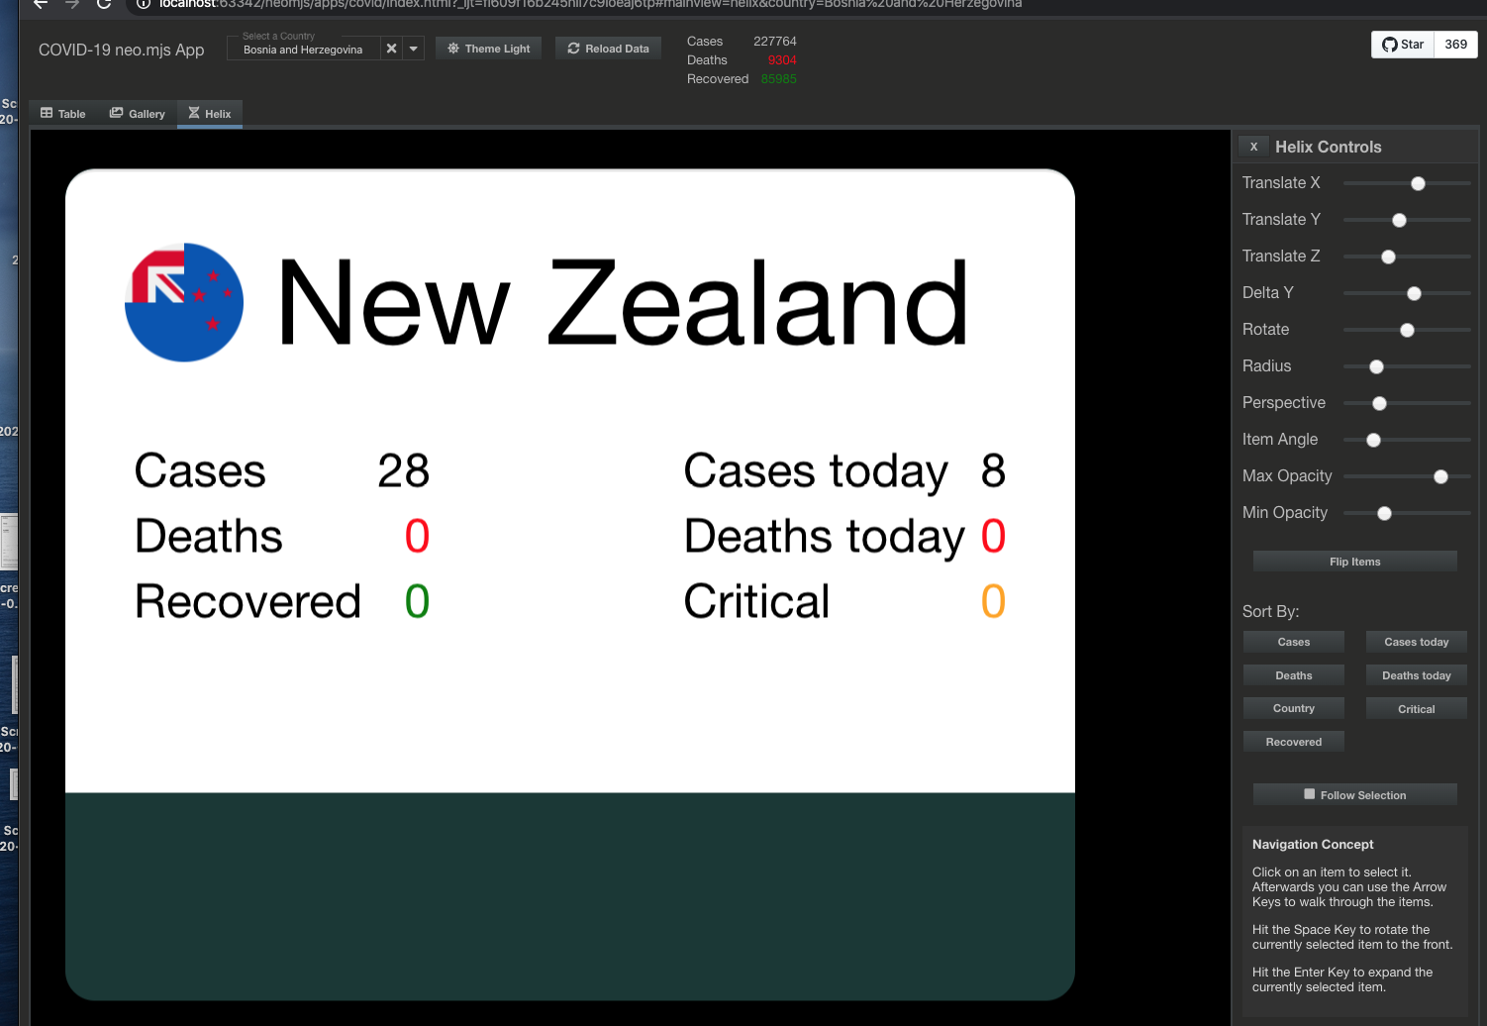Adjust the Max Opacity slider
This screenshot has width=1487, height=1026.
1406,476
